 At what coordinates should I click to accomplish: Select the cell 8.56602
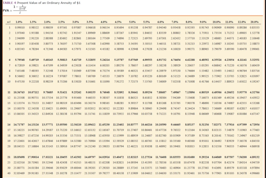20,76
